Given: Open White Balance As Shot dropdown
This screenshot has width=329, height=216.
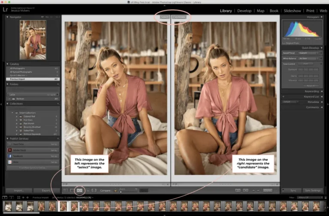Looking at the screenshot, I should click(308, 59).
